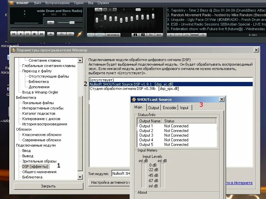The width and height of the screenshot is (266, 199).
Task: Click the equalizer right arrow stepper
Action: click(115, 10)
